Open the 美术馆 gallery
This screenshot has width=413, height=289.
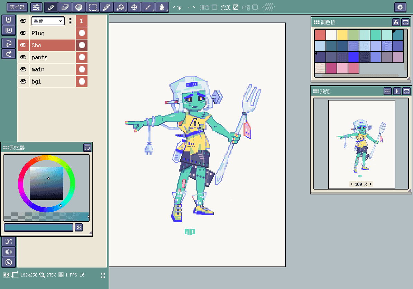pos(17,7)
